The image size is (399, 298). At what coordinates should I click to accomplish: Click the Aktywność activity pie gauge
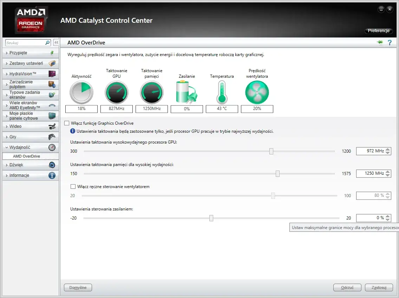[81, 92]
